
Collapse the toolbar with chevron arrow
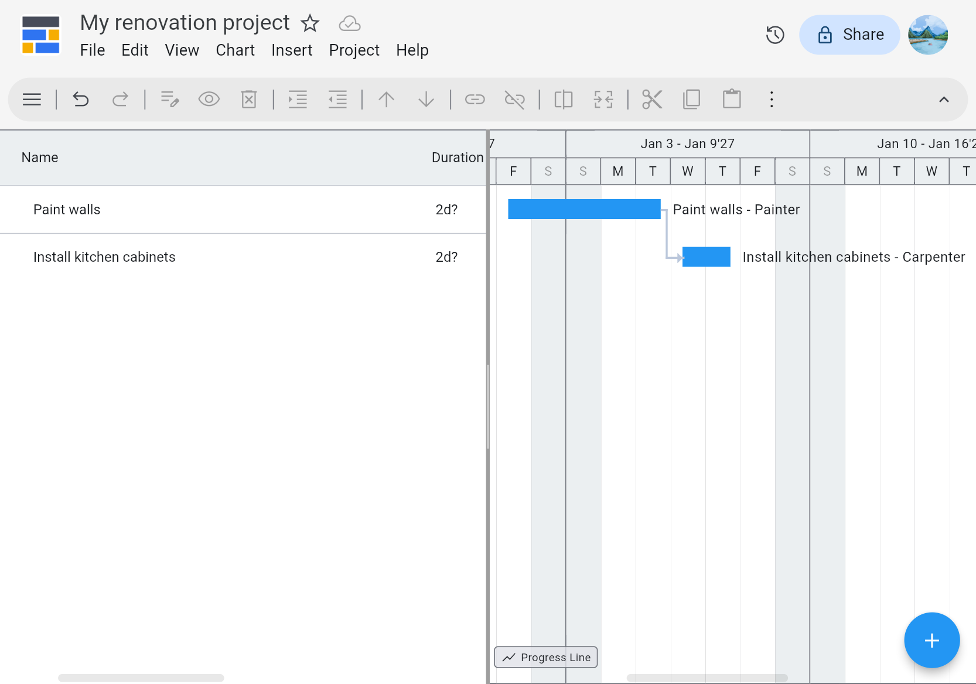pyautogui.click(x=943, y=100)
